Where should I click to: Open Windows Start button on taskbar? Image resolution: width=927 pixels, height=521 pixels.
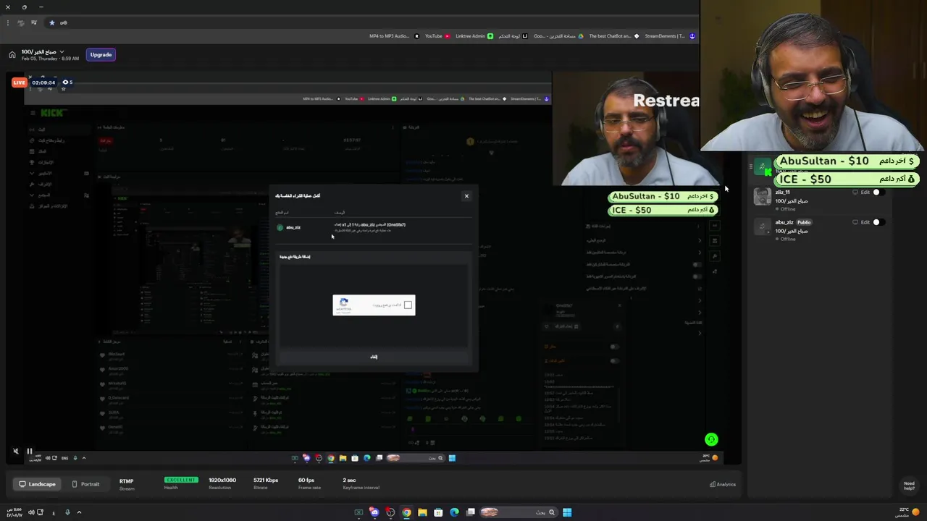567,512
